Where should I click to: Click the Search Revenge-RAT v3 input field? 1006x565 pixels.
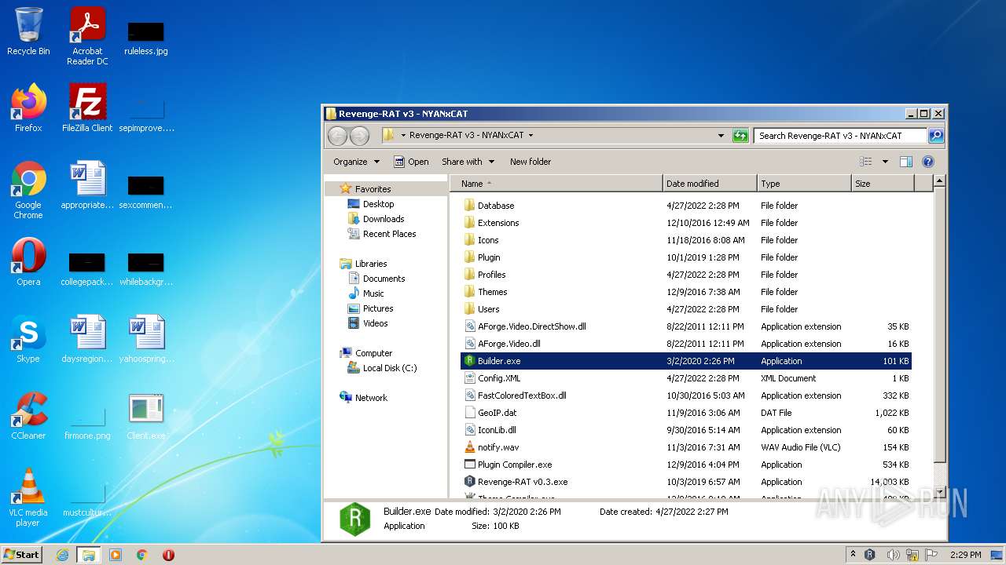(x=839, y=136)
